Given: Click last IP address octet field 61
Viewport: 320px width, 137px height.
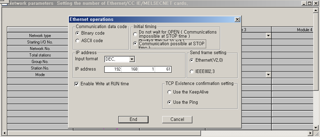Looking at the screenshot, I should point(163,70).
